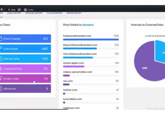Open the Clicks Report tab
The height and width of the screenshot is (123, 165).
55,13
